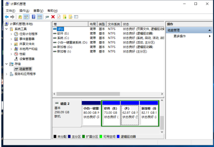This screenshot has height=147, width=214.
Task: Collapse the 存储 tree node
Action: 7,64
